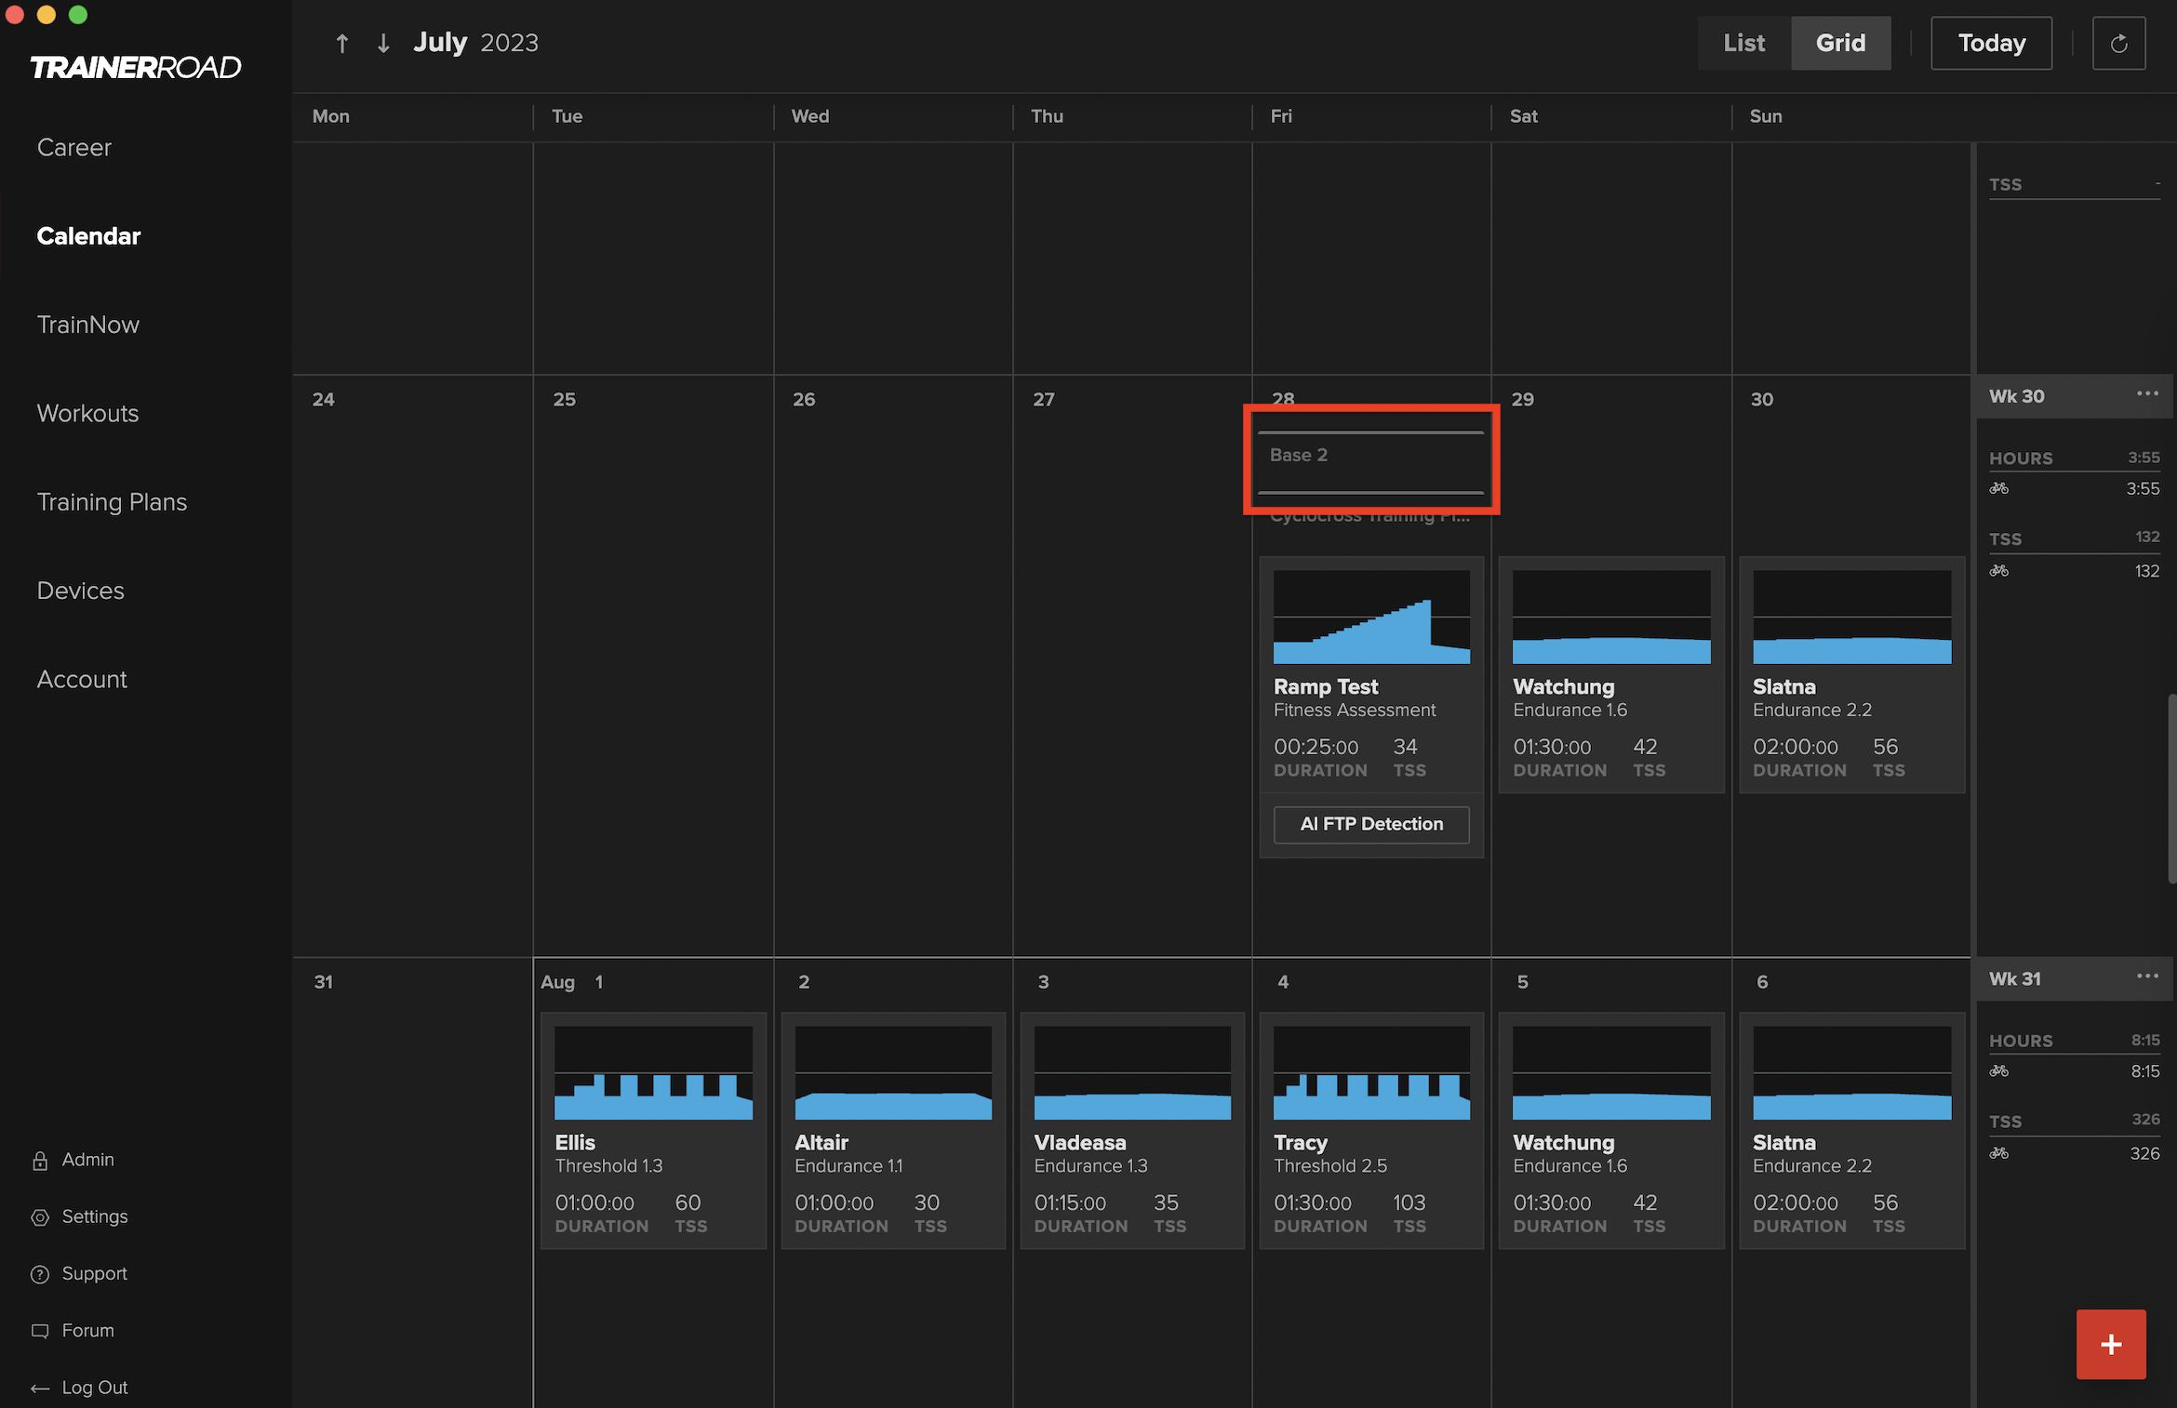Go to previous month with up arrow
Image resolution: width=2177 pixels, height=1408 pixels.
pos(342,43)
